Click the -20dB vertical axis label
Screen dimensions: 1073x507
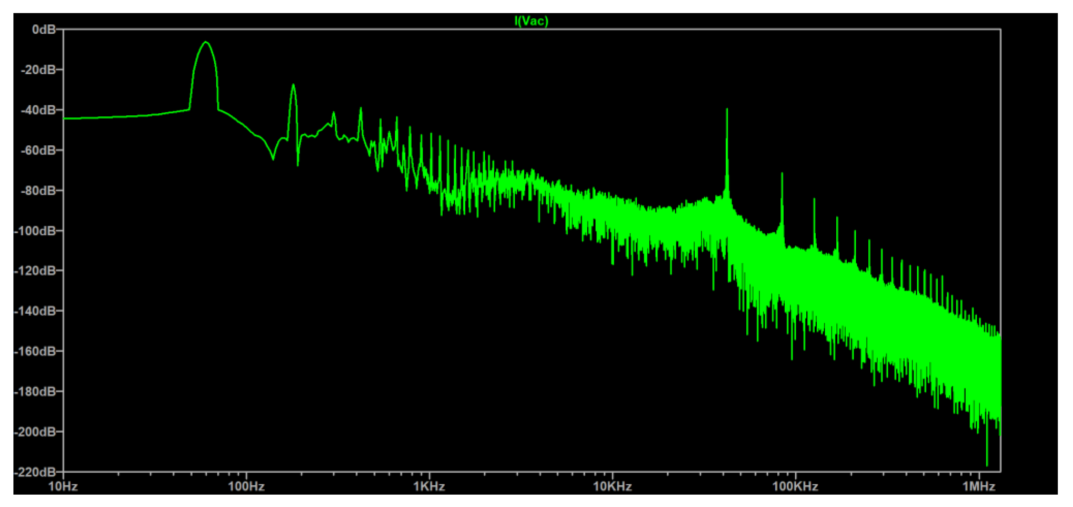click(38, 70)
